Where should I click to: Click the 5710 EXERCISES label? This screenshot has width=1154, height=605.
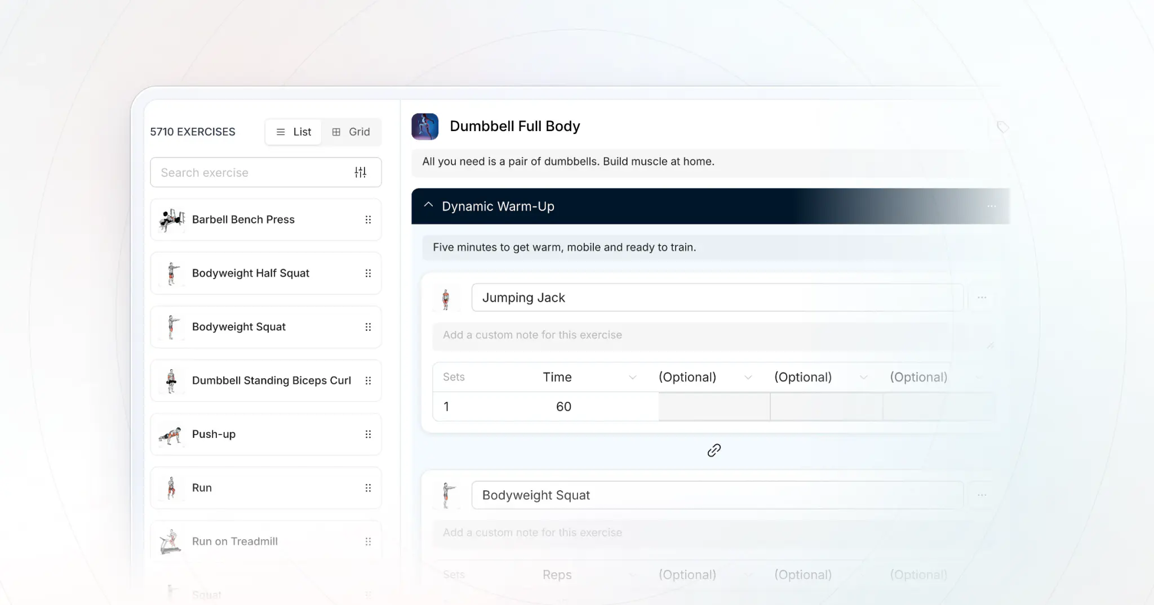click(x=193, y=132)
